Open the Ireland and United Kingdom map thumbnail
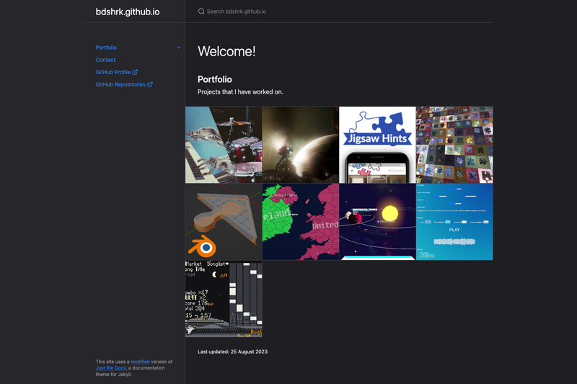This screenshot has height=384, width=577. [x=301, y=222]
